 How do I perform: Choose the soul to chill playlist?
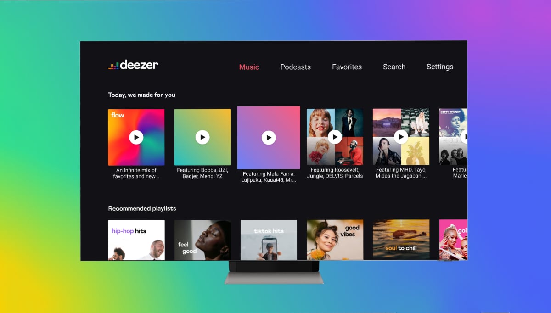pos(401,240)
